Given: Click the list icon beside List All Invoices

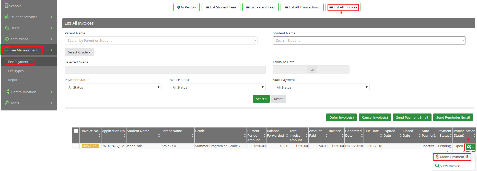Looking at the screenshot, I should coord(331,7).
